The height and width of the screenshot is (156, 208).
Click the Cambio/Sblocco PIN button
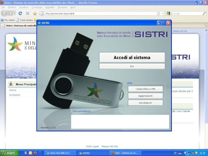pos(145,89)
